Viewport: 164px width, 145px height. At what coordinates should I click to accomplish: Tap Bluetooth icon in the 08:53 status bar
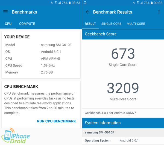tap(51, 3)
